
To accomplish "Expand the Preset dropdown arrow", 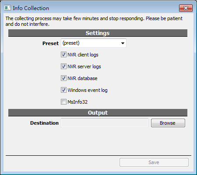I will [x=123, y=43].
